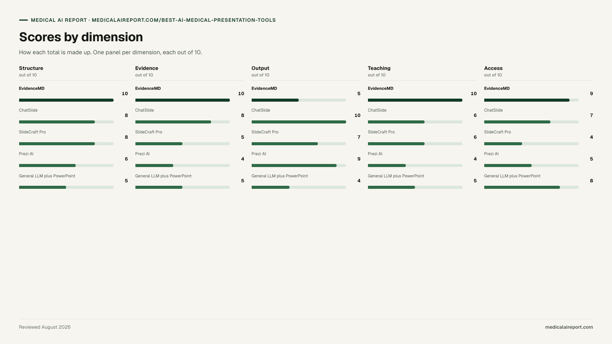Select the Evidence panel title

pos(146,68)
